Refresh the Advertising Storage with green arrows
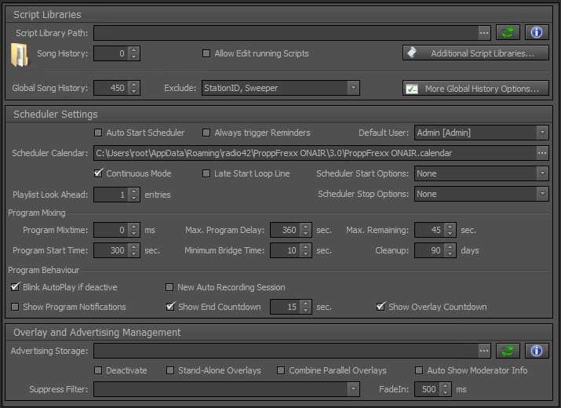This screenshot has height=408, width=561. 508,351
